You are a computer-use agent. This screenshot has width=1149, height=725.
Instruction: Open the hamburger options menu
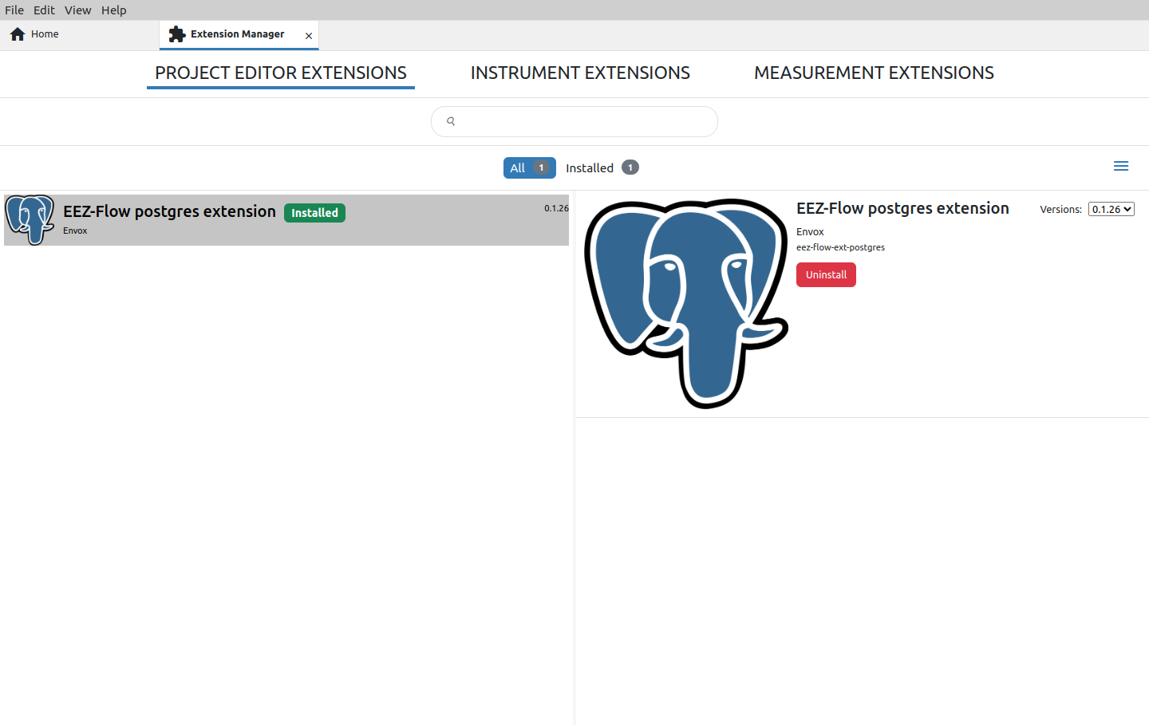point(1121,166)
